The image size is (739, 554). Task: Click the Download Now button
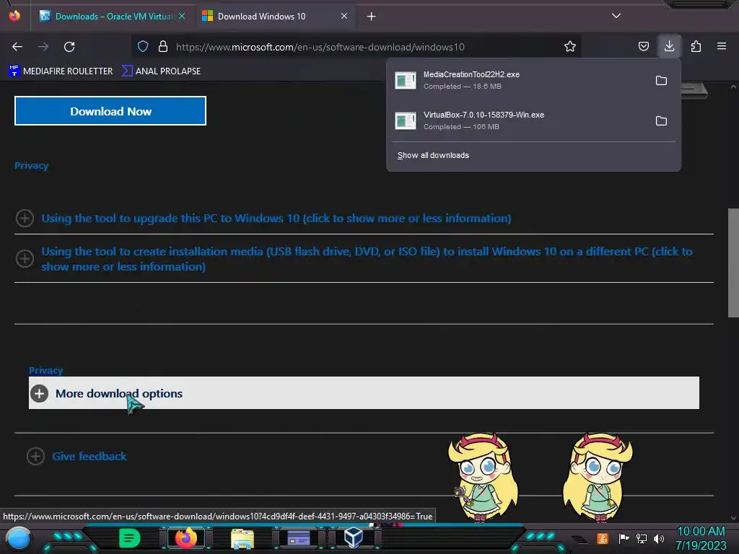(110, 111)
